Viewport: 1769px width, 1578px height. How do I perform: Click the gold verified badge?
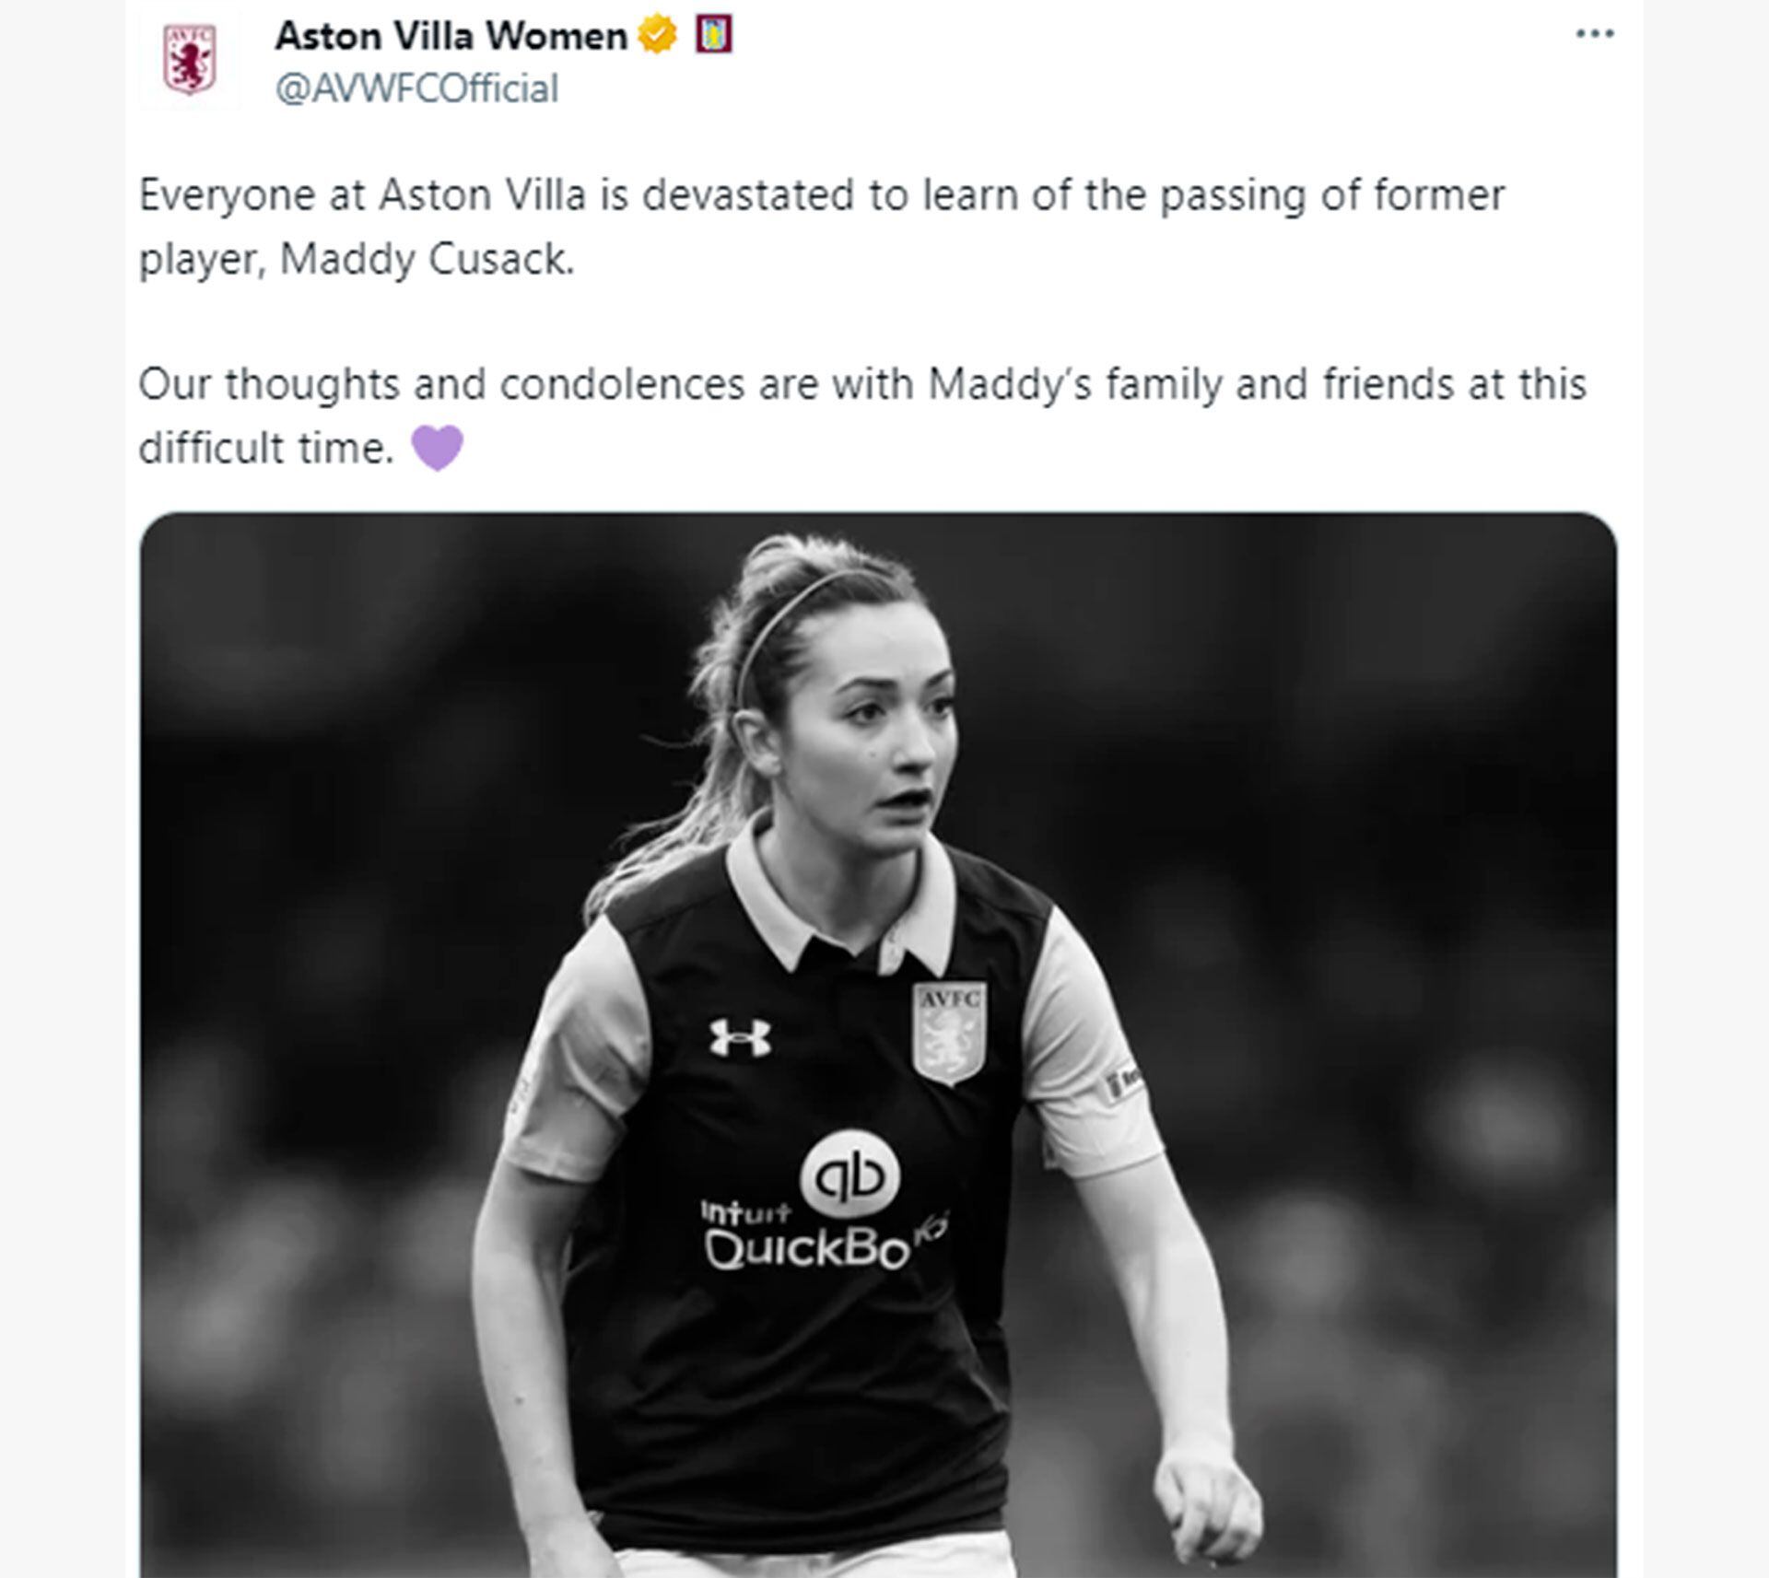pos(657,36)
